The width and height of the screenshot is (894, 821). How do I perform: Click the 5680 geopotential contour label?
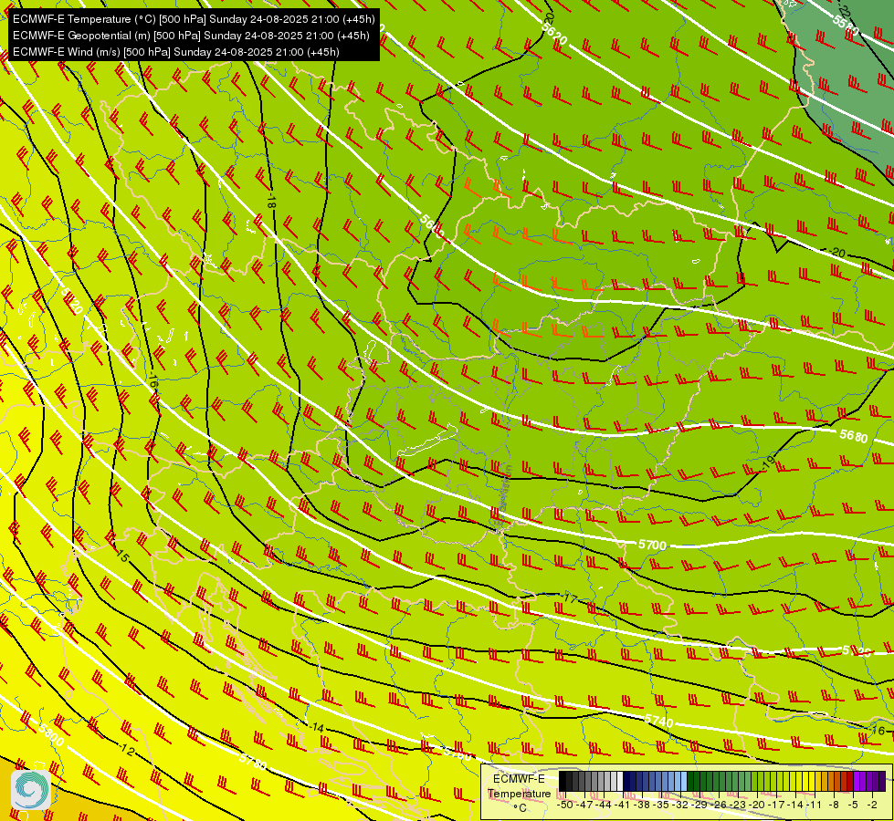click(x=854, y=436)
